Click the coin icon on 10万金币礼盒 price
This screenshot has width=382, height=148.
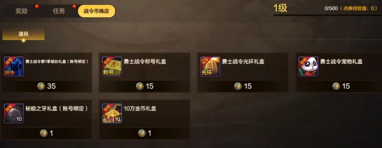point(142,133)
